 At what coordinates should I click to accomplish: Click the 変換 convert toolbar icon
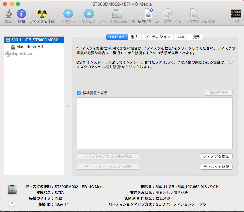[167, 14]
